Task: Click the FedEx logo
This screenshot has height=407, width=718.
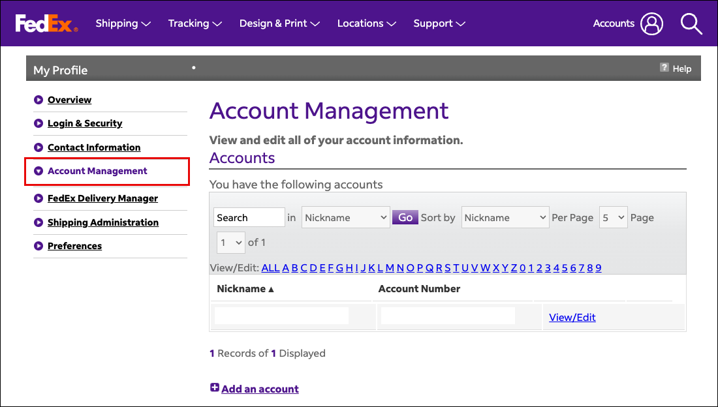Action: [46, 23]
